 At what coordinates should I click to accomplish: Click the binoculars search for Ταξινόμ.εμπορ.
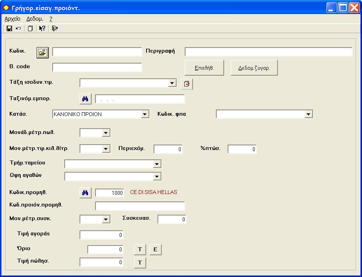point(85,99)
